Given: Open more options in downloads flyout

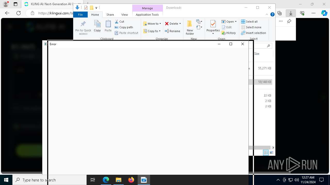Looking at the screenshot, I should (x=281, y=21).
